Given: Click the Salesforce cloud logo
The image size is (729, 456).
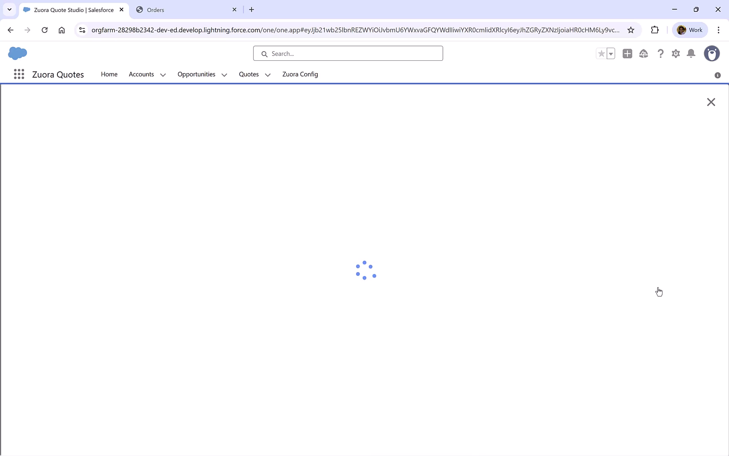Looking at the screenshot, I should click(x=17, y=53).
